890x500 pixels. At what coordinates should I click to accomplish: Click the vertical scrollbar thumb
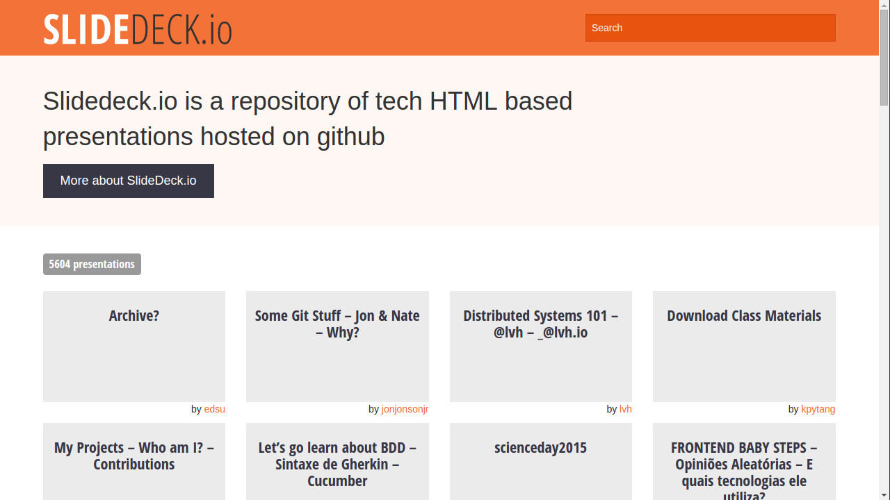884,58
